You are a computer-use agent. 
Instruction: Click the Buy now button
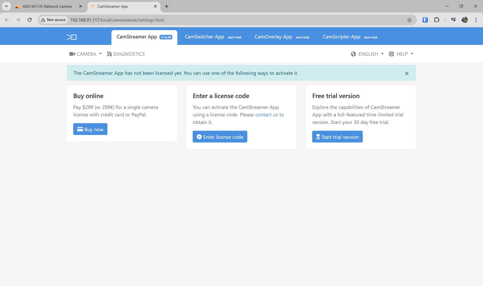tap(90, 129)
